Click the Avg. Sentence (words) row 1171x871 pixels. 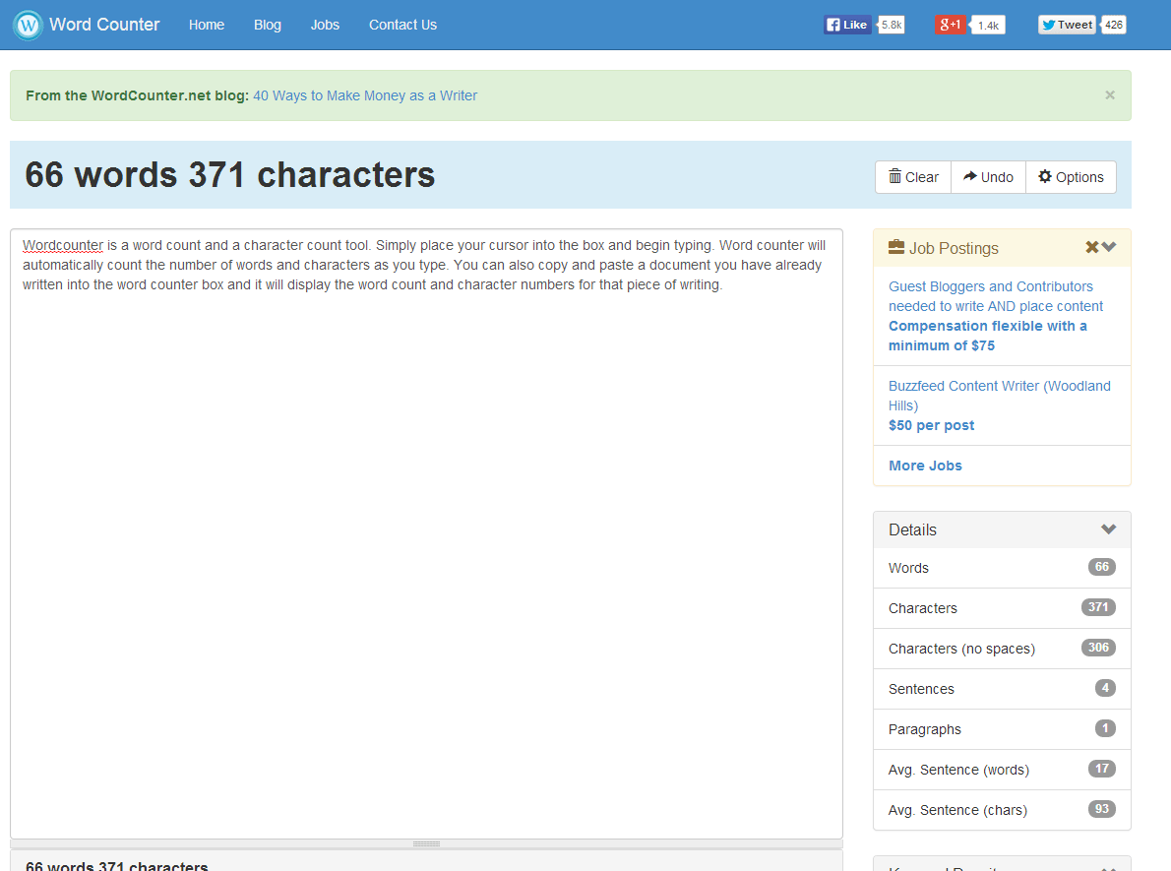[x=1002, y=770]
